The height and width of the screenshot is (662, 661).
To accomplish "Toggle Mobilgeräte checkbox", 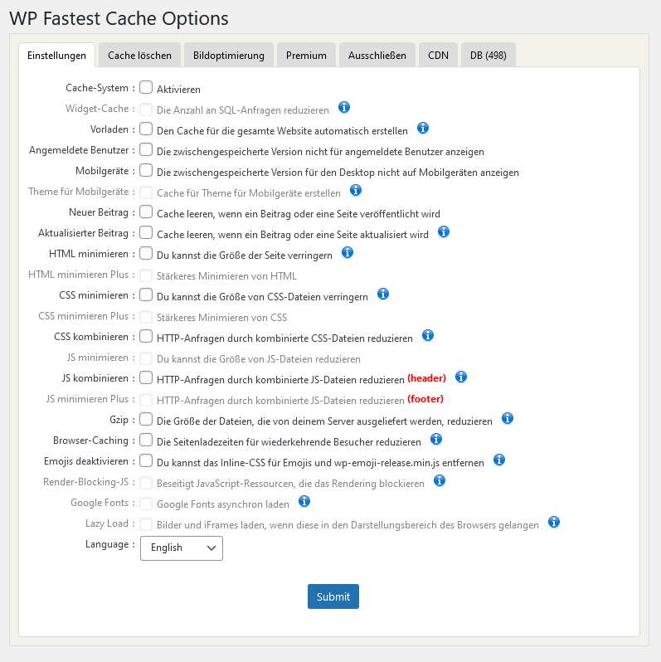I will pyautogui.click(x=146, y=170).
